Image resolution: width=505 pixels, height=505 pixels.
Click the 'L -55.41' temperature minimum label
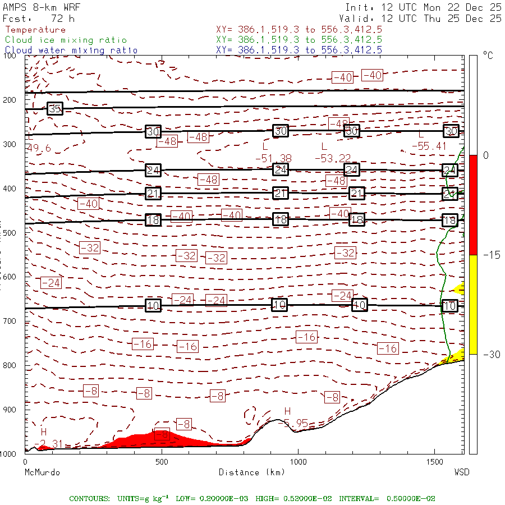click(429, 141)
